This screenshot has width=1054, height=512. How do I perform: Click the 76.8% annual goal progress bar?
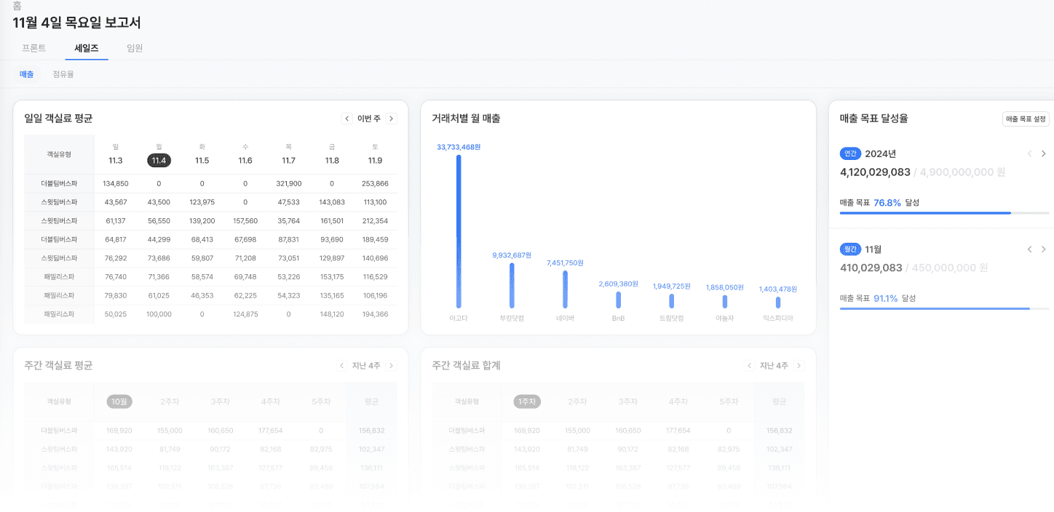click(945, 213)
